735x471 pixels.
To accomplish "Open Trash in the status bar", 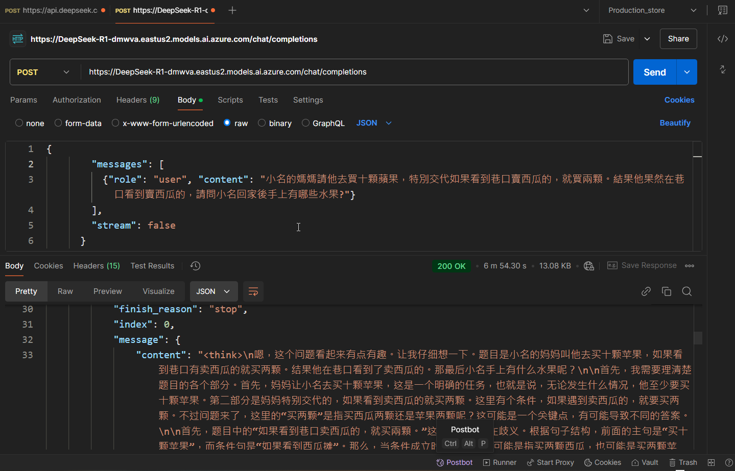I will (x=683, y=462).
